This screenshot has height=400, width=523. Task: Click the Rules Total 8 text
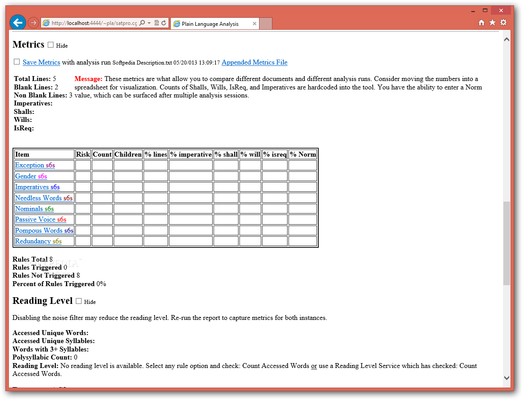click(x=33, y=259)
